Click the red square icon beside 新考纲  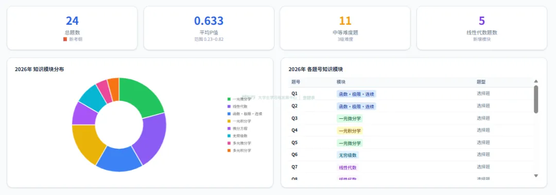click(x=65, y=39)
